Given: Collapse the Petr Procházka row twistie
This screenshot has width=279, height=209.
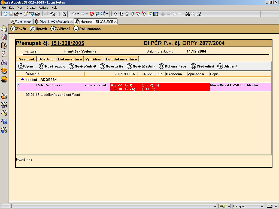Looking at the screenshot, I should point(19,85).
